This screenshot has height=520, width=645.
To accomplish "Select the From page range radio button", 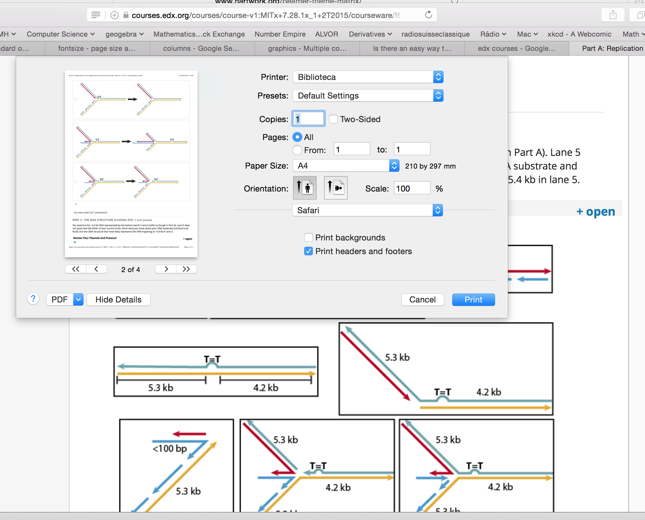I will click(297, 150).
